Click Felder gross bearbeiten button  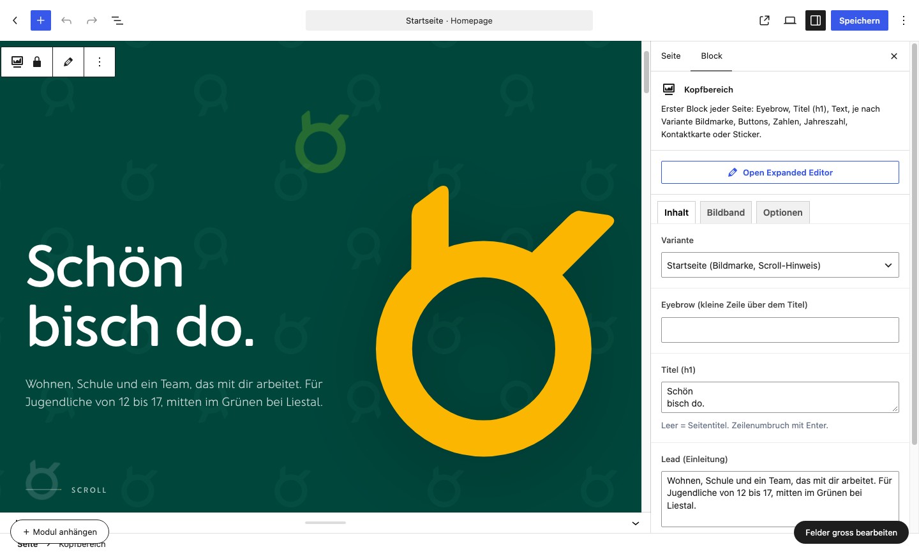click(851, 532)
